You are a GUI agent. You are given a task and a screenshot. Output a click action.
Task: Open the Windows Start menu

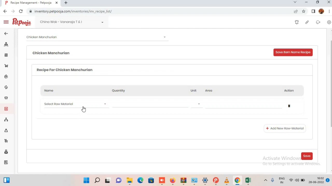coord(86,180)
